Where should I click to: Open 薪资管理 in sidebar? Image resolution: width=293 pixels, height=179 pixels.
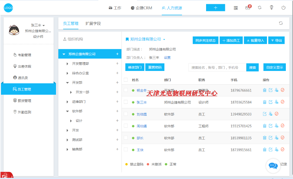pyautogui.click(x=22, y=101)
